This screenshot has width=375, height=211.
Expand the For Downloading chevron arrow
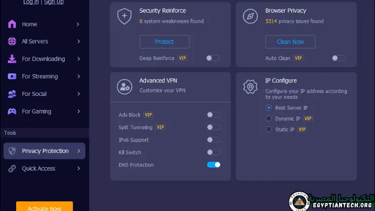(x=79, y=59)
